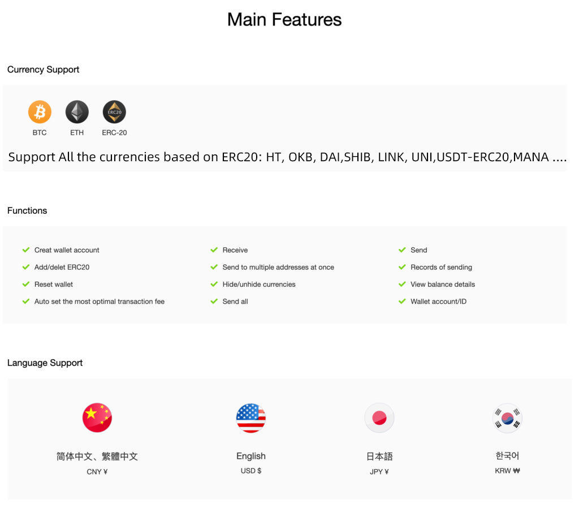Click the Currency Support section heading
This screenshot has height=508, width=579.
point(44,70)
